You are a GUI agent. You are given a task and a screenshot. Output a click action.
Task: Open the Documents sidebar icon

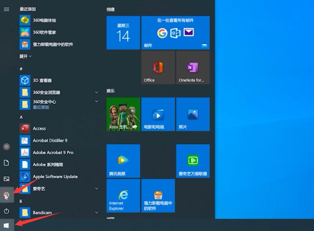[x=6, y=163]
